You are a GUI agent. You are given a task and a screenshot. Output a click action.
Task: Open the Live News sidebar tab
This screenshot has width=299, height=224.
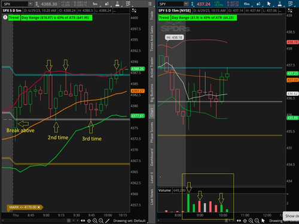(x=152, y=197)
